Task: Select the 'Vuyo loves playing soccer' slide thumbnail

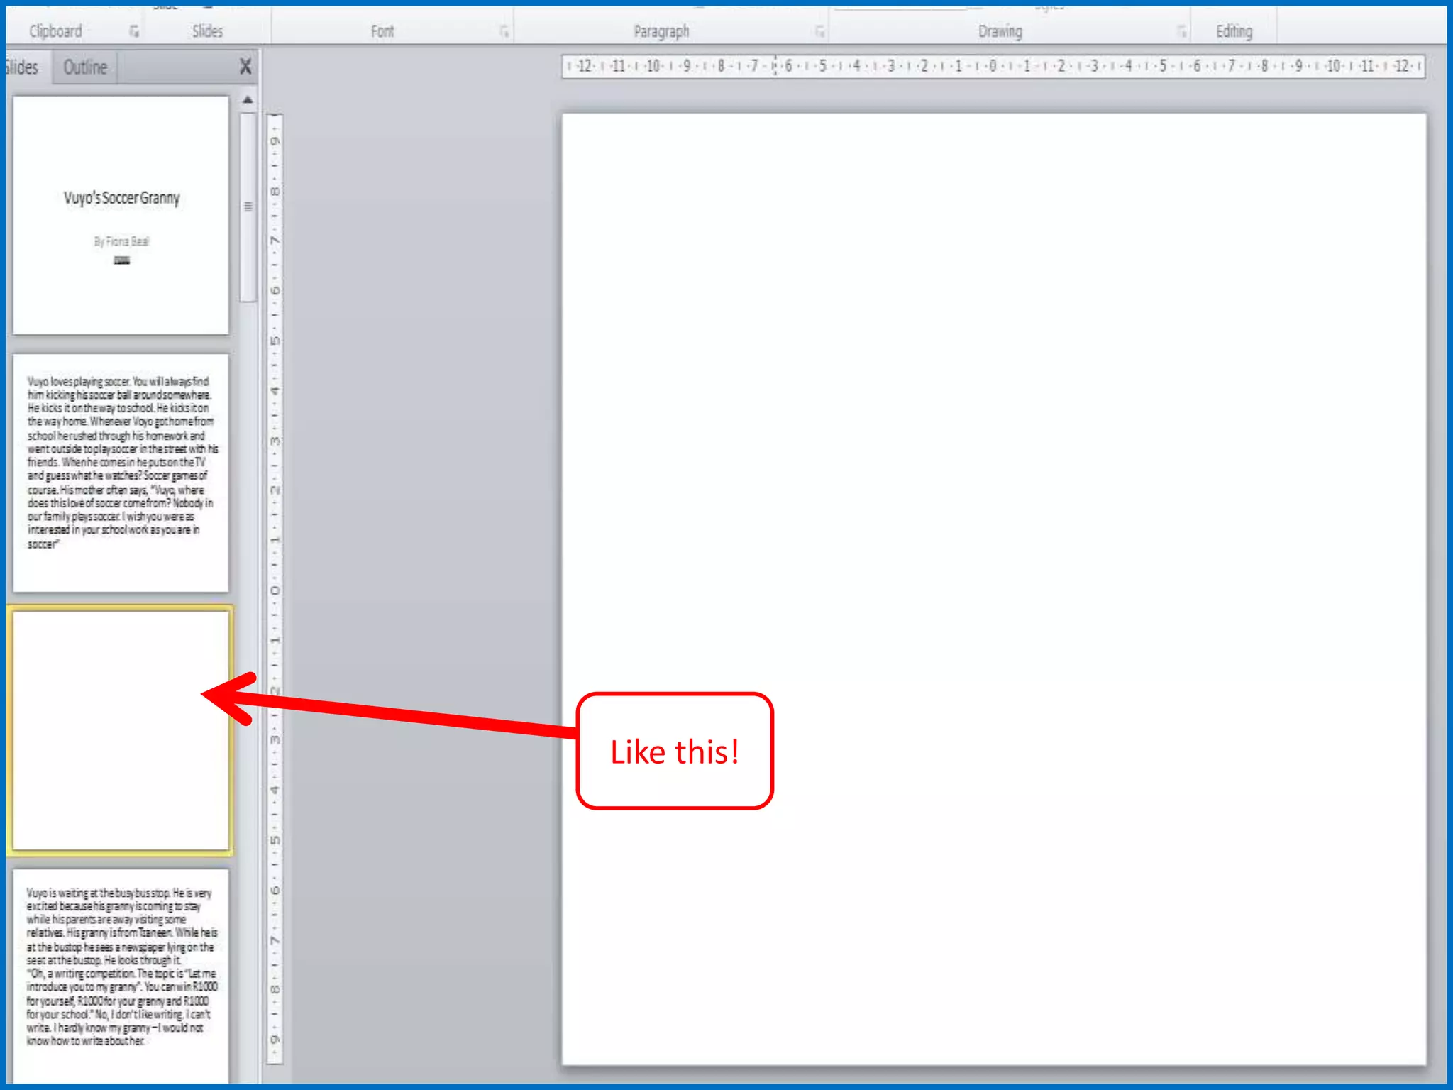Action: (x=121, y=472)
